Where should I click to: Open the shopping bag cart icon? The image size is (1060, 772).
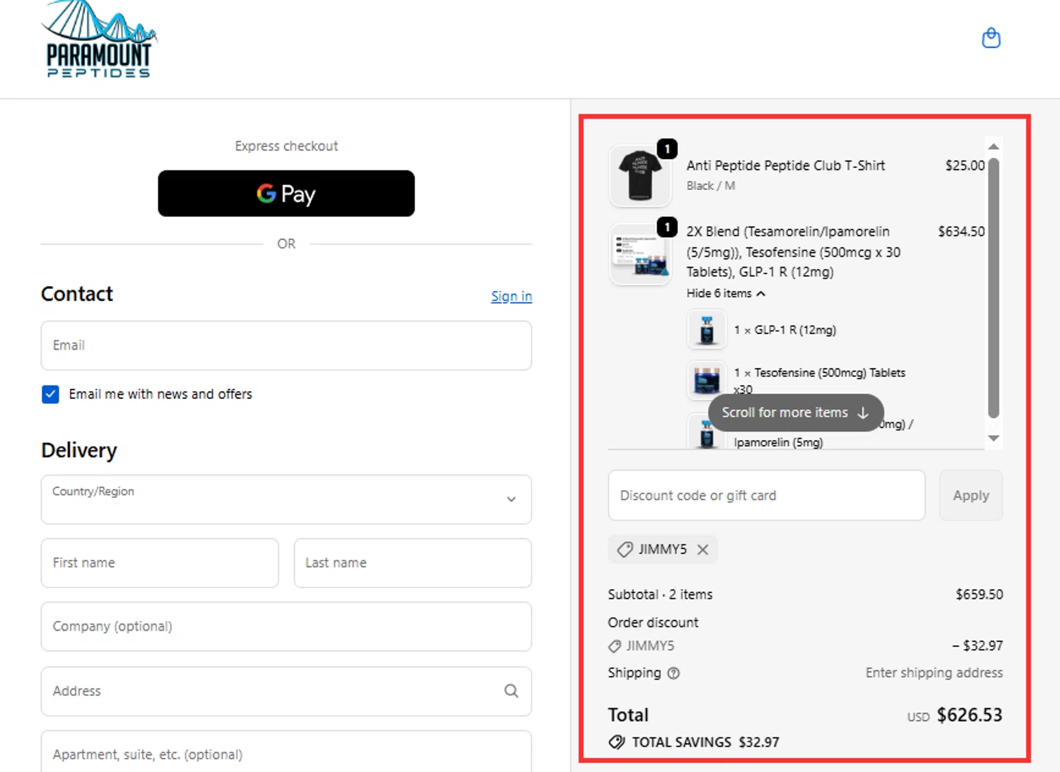tap(991, 38)
